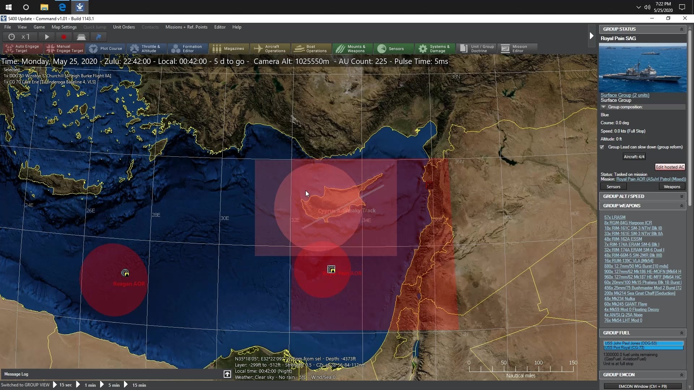
Task: Click Manual Engage Target button
Action: point(65,48)
